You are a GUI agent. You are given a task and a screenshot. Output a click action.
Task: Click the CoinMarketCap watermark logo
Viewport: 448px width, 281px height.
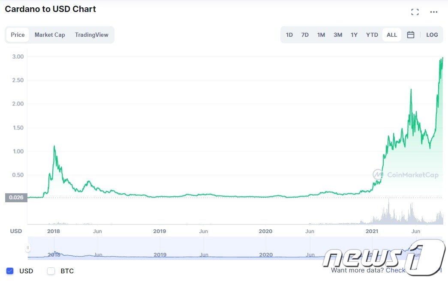pyautogui.click(x=405, y=175)
